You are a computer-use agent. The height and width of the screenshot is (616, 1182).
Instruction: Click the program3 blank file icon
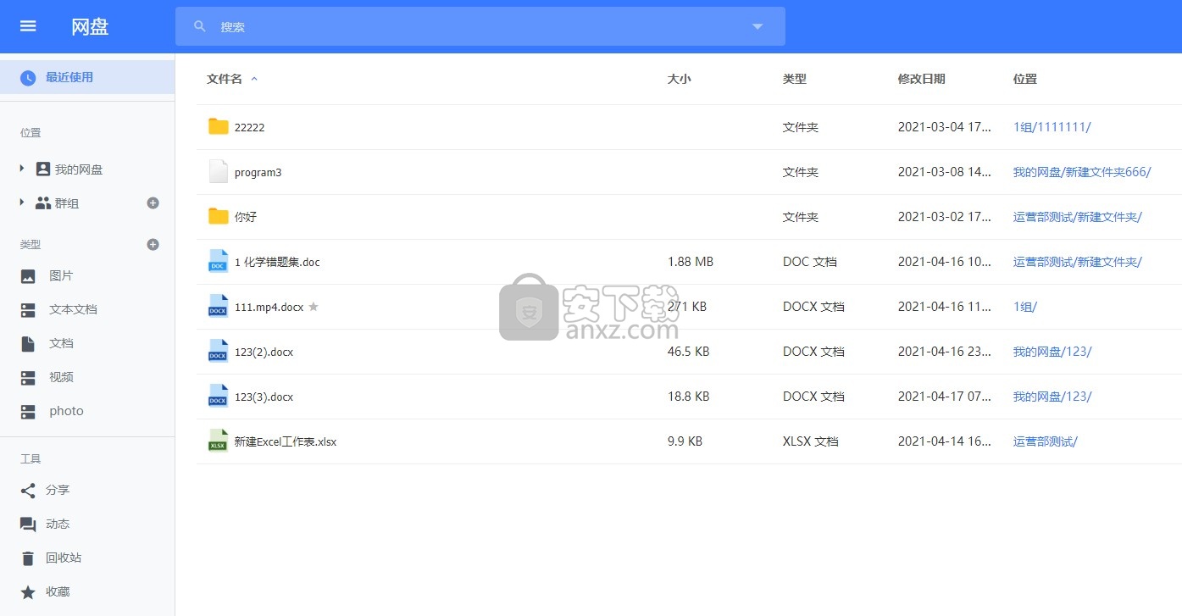219,171
